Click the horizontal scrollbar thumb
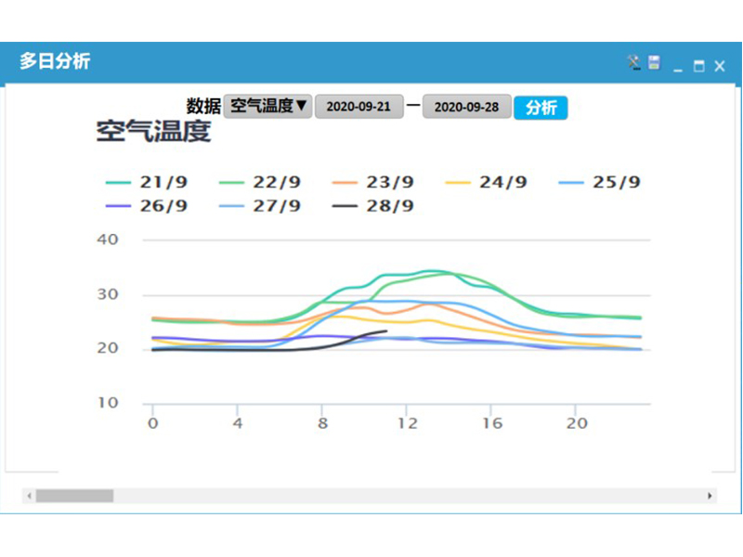The height and width of the screenshot is (557, 743). 74,496
